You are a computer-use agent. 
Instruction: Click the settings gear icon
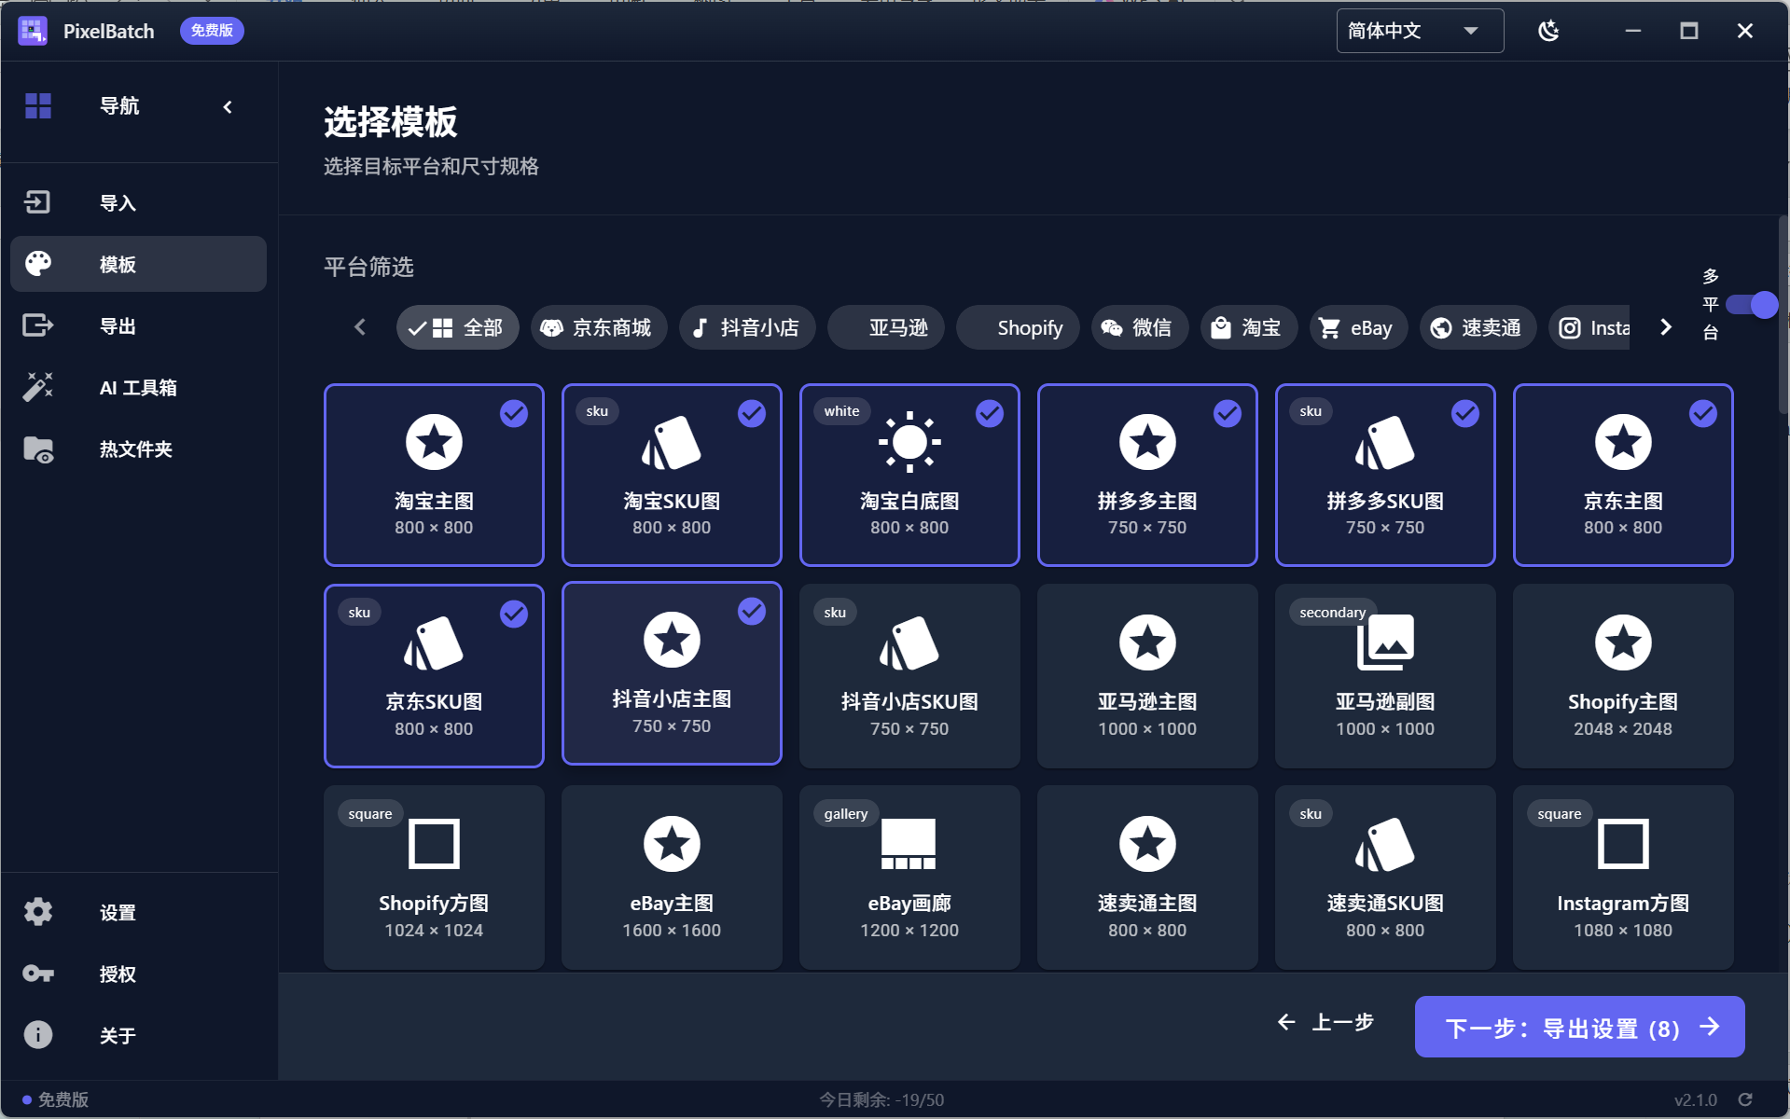tap(38, 911)
